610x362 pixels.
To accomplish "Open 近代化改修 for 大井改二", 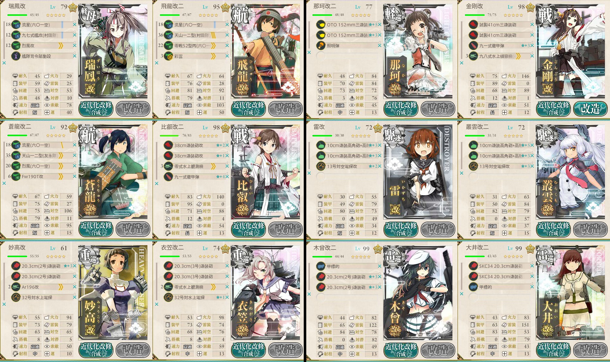I will pyautogui.click(x=553, y=350).
